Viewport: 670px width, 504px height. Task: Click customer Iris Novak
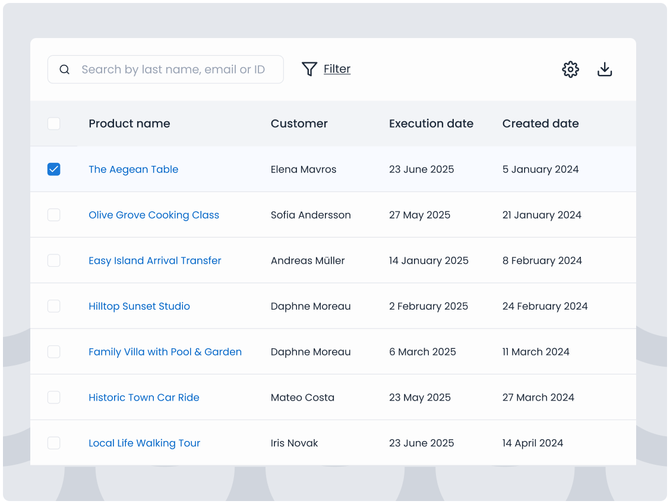tap(294, 443)
